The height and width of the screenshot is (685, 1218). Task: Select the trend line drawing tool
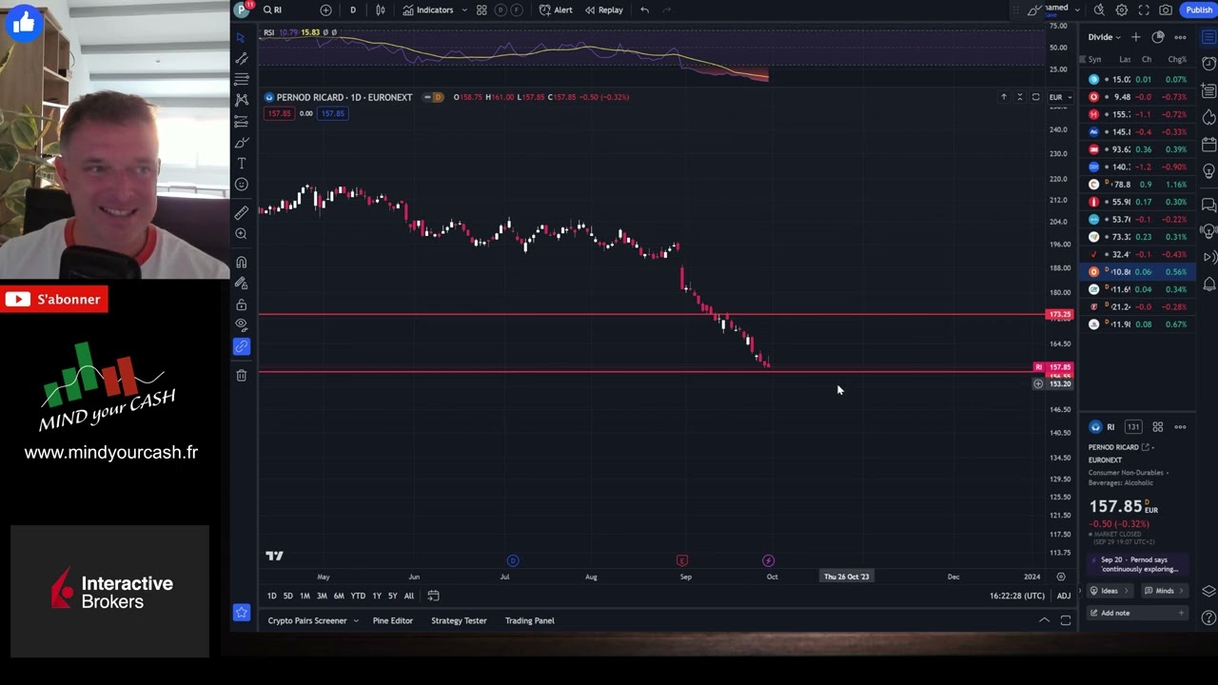click(242, 58)
